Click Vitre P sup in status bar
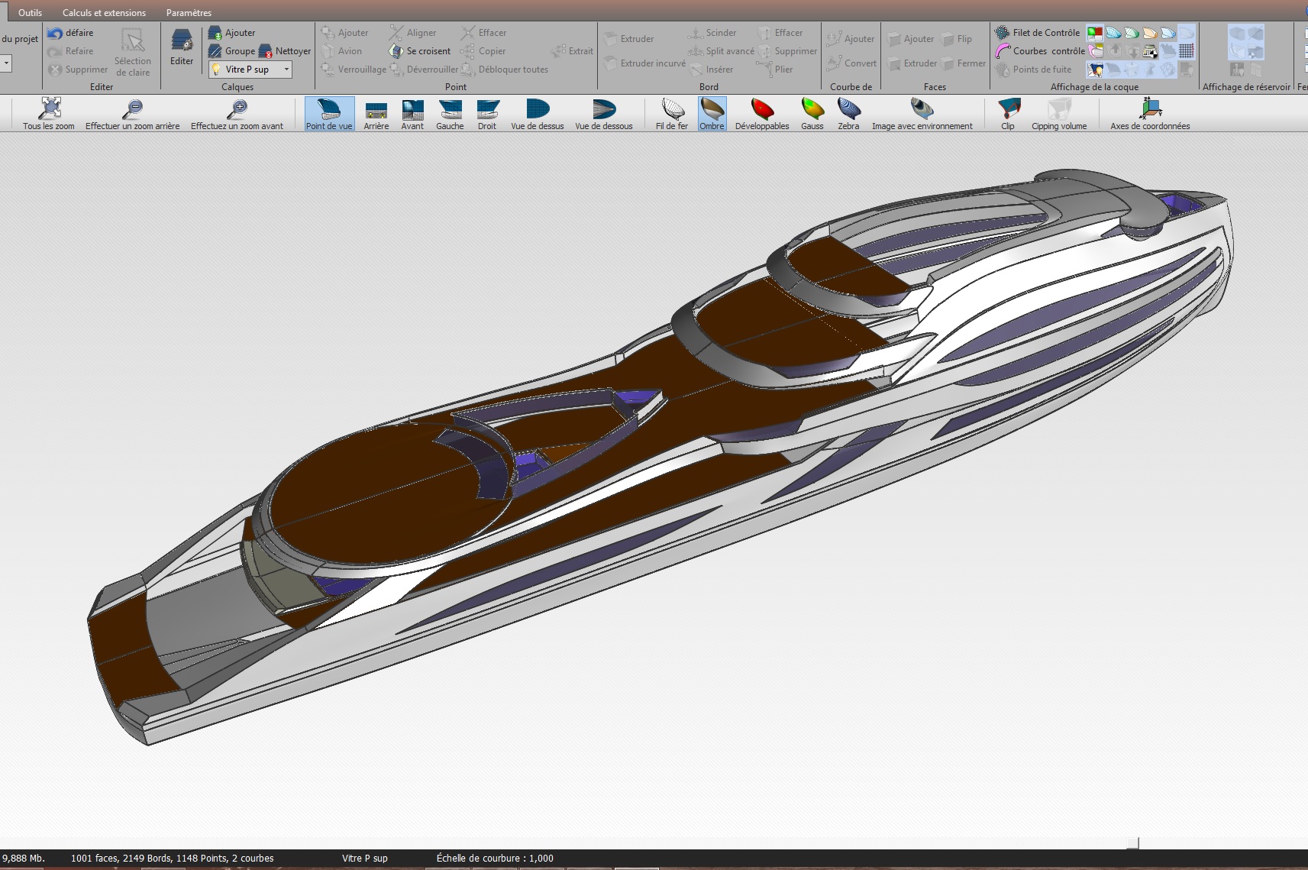This screenshot has width=1308, height=870. pyautogui.click(x=365, y=858)
